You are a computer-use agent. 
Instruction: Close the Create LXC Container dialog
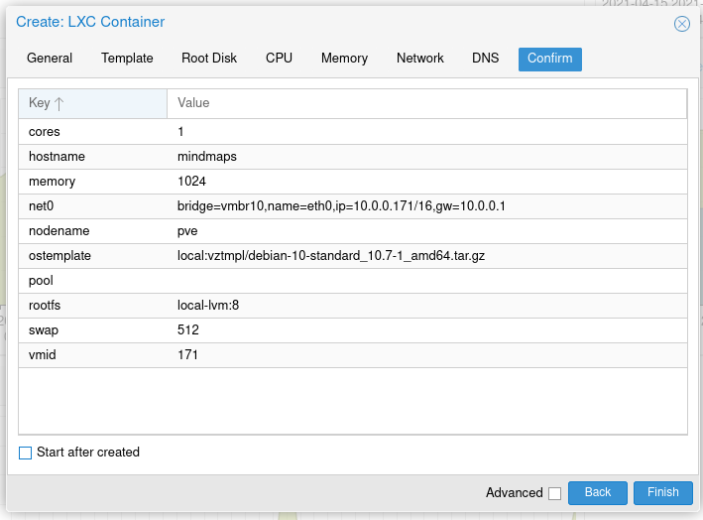pos(681,24)
